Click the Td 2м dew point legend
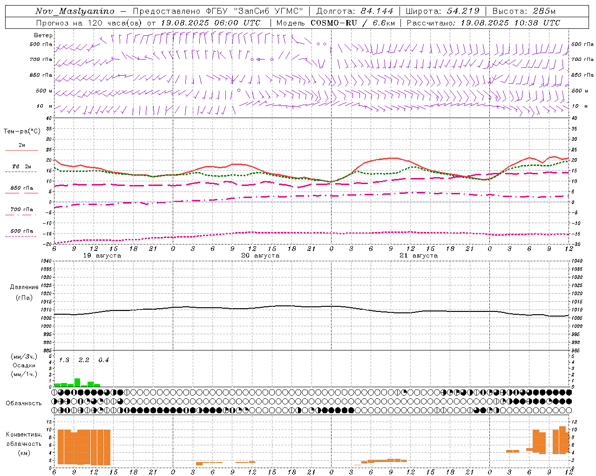The height and width of the screenshot is (476, 596). point(21,166)
